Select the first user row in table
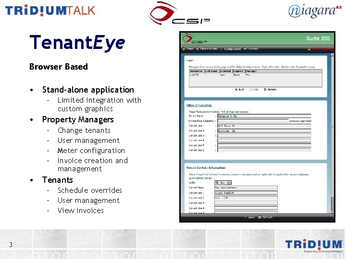 pyautogui.click(x=255, y=75)
